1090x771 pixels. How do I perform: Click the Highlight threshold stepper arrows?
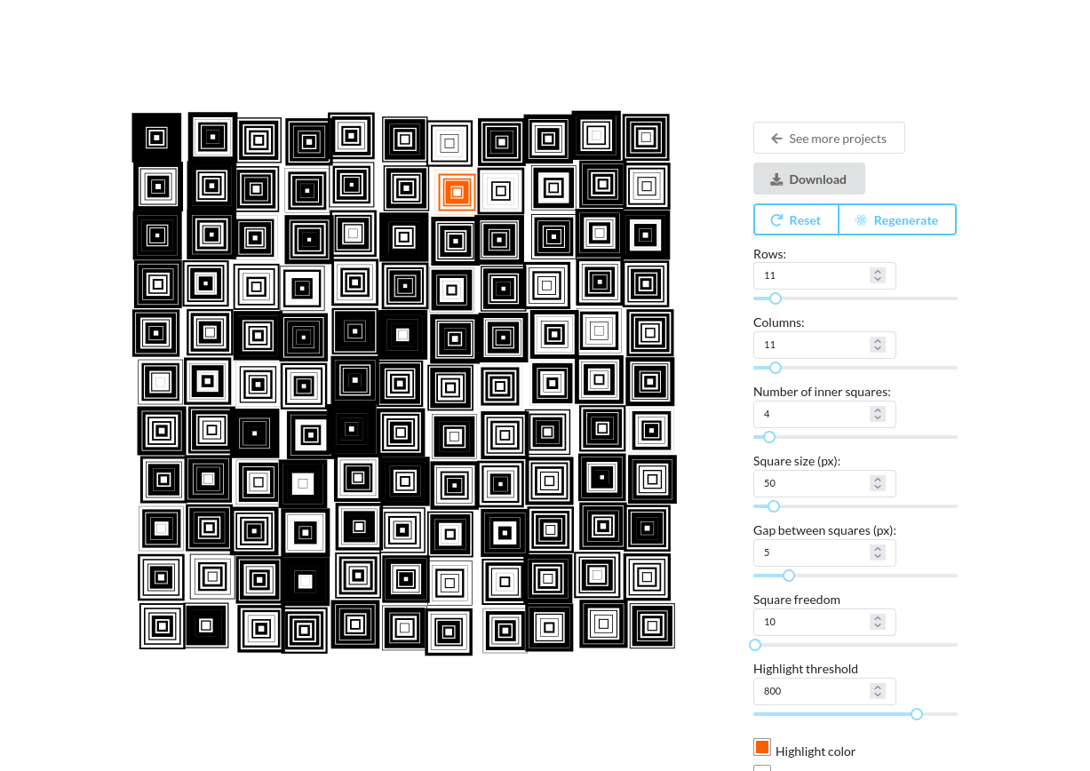coord(878,691)
